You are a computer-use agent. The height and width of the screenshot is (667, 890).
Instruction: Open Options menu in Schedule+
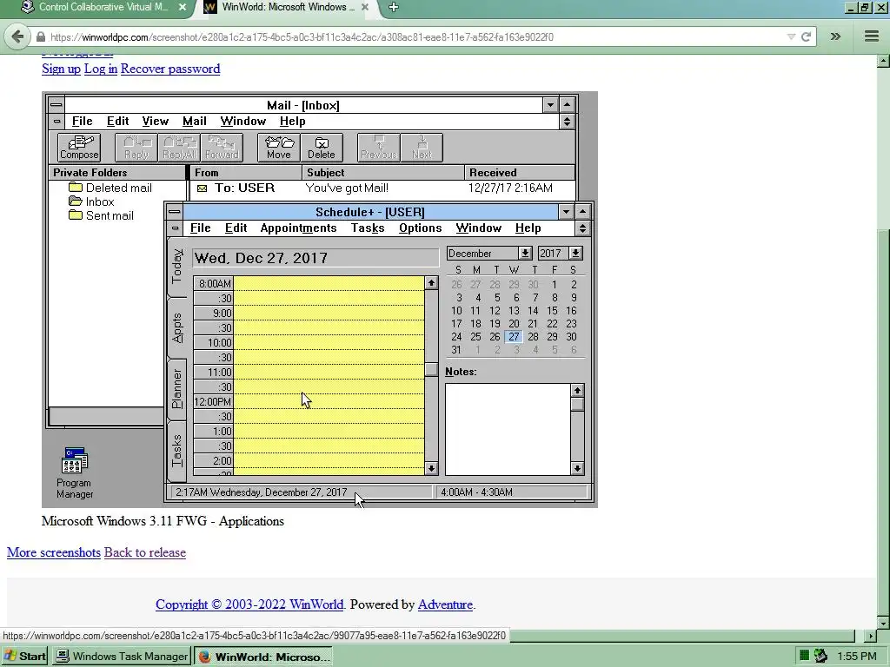tap(420, 228)
